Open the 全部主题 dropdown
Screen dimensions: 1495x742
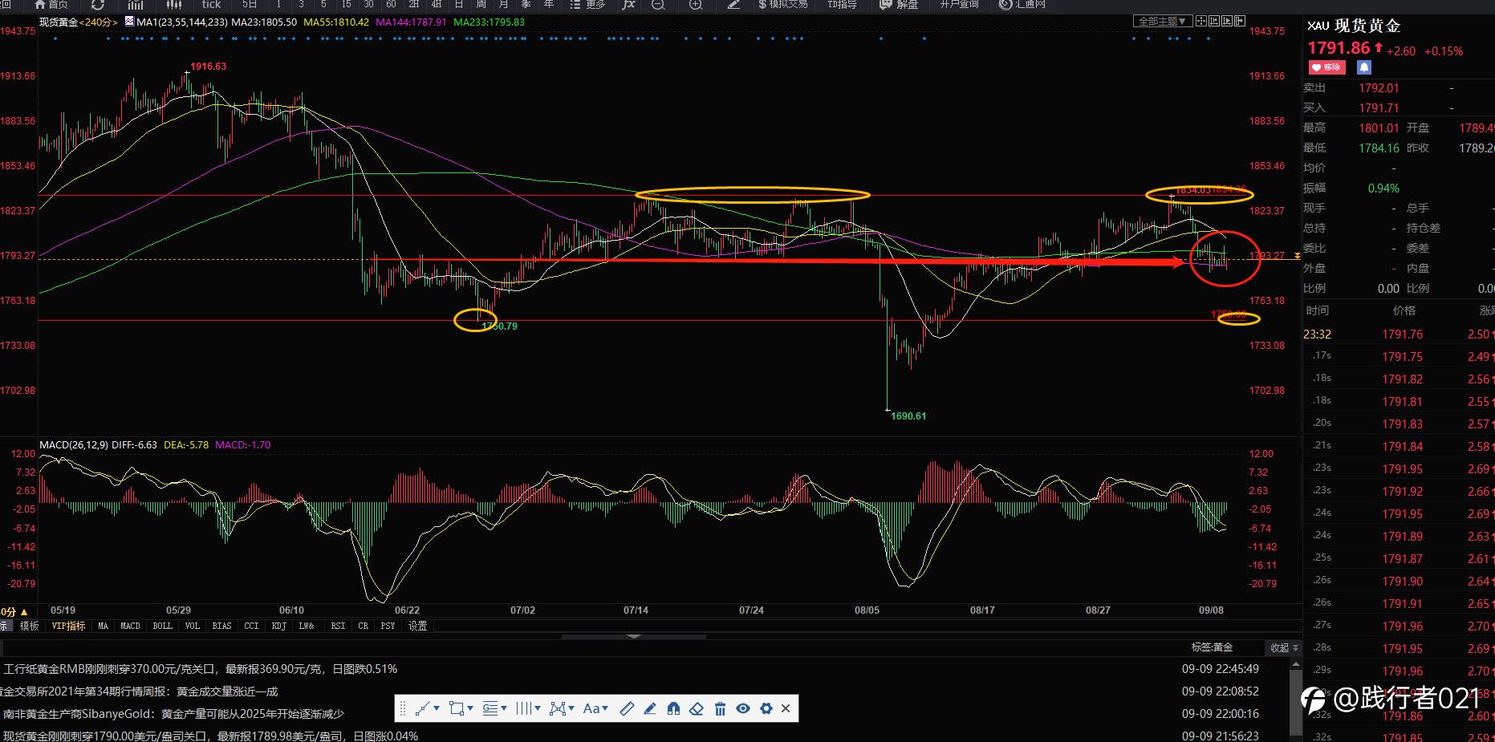1162,21
